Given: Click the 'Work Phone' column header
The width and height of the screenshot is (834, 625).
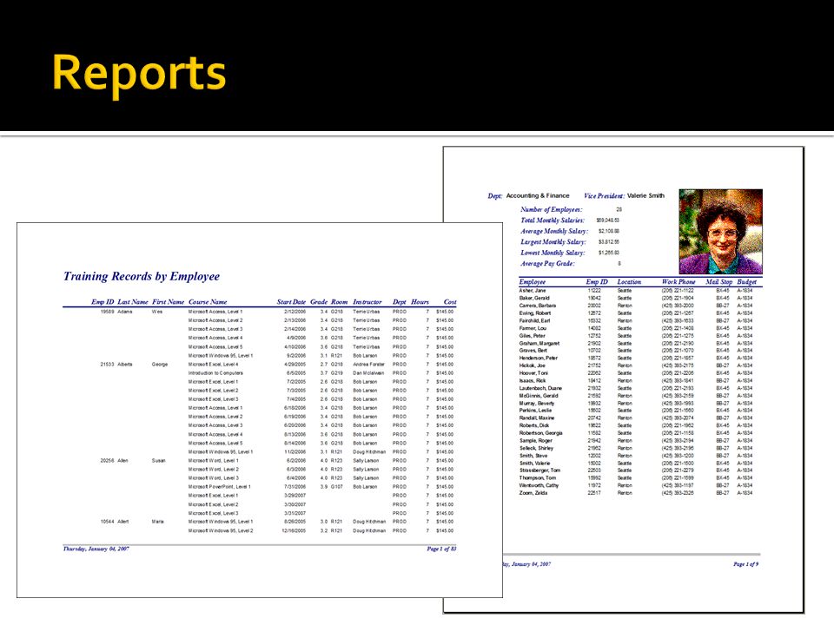Looking at the screenshot, I should [678, 282].
